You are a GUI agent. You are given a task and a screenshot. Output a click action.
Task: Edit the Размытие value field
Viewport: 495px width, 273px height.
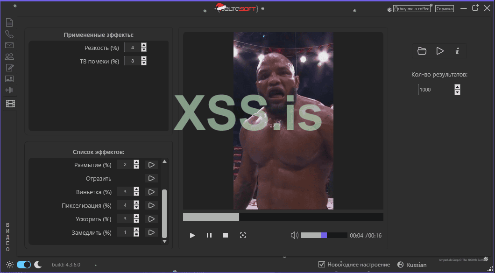point(125,165)
